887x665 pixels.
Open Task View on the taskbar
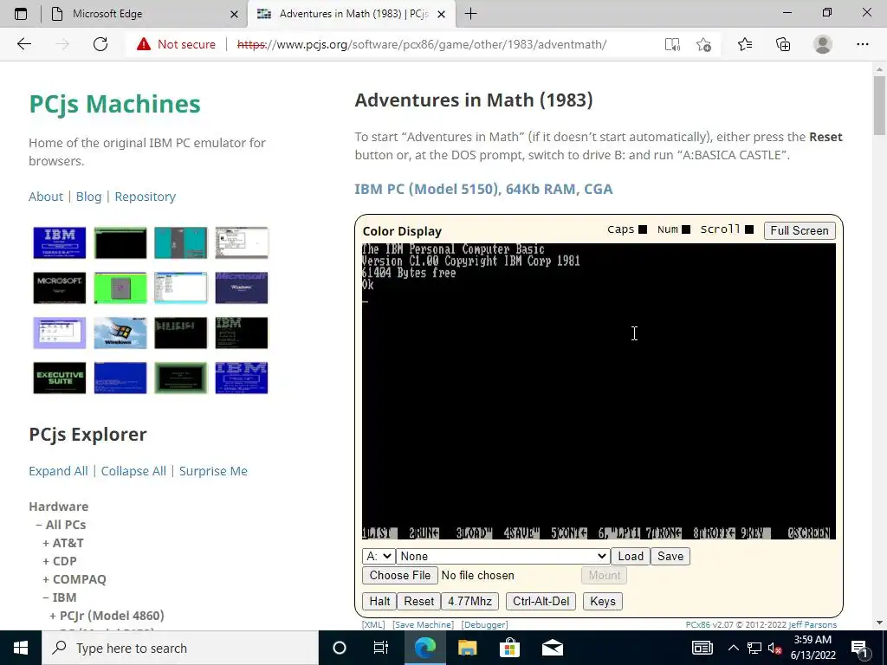381,648
